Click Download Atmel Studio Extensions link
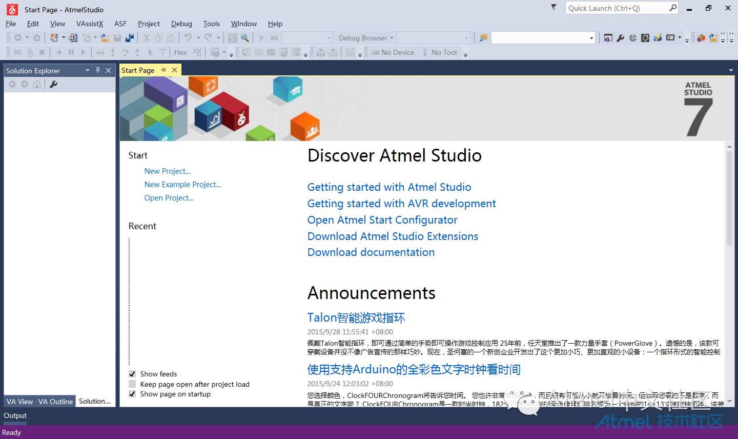The height and width of the screenshot is (439, 738). (393, 236)
